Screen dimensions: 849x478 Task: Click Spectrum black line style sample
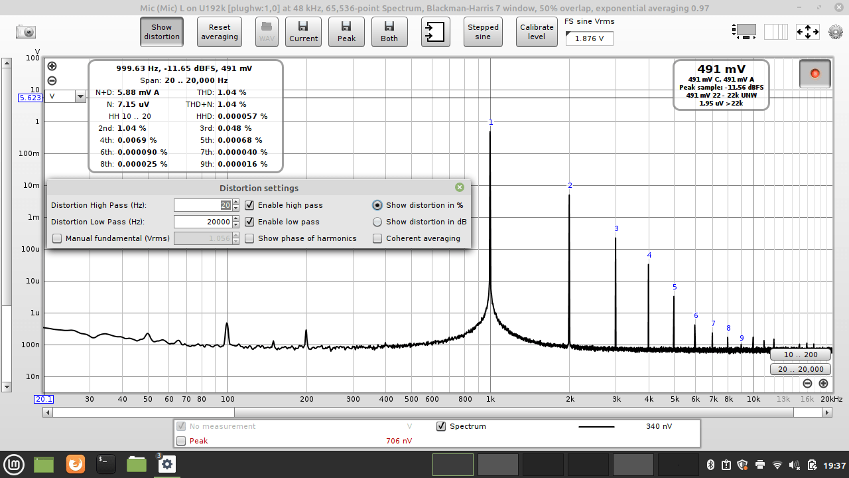tap(596, 426)
